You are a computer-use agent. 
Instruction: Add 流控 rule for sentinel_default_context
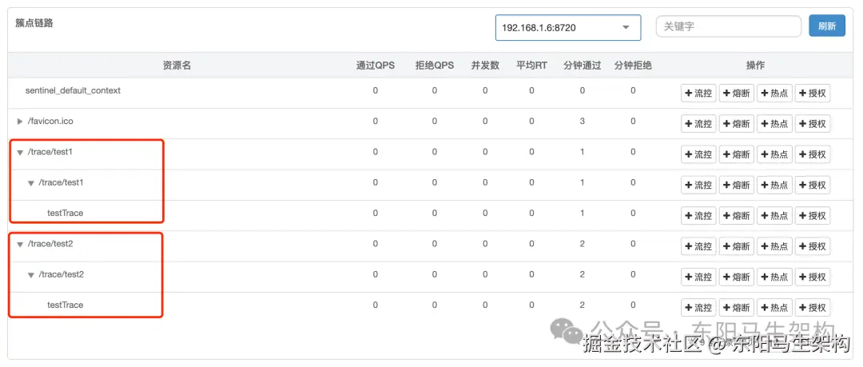pyautogui.click(x=698, y=94)
